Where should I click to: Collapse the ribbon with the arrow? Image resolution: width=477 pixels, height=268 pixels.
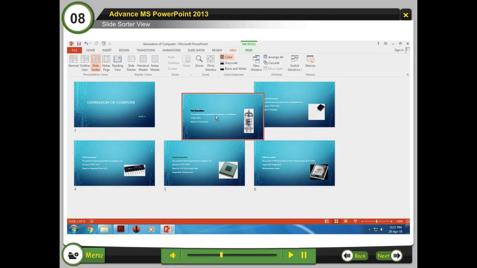407,75
